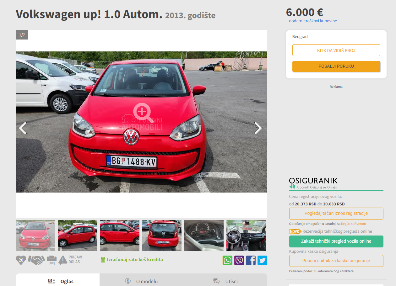The width and height of the screenshot is (396, 286).
Task: Print the ad using printer icon
Action: [x=52, y=260]
